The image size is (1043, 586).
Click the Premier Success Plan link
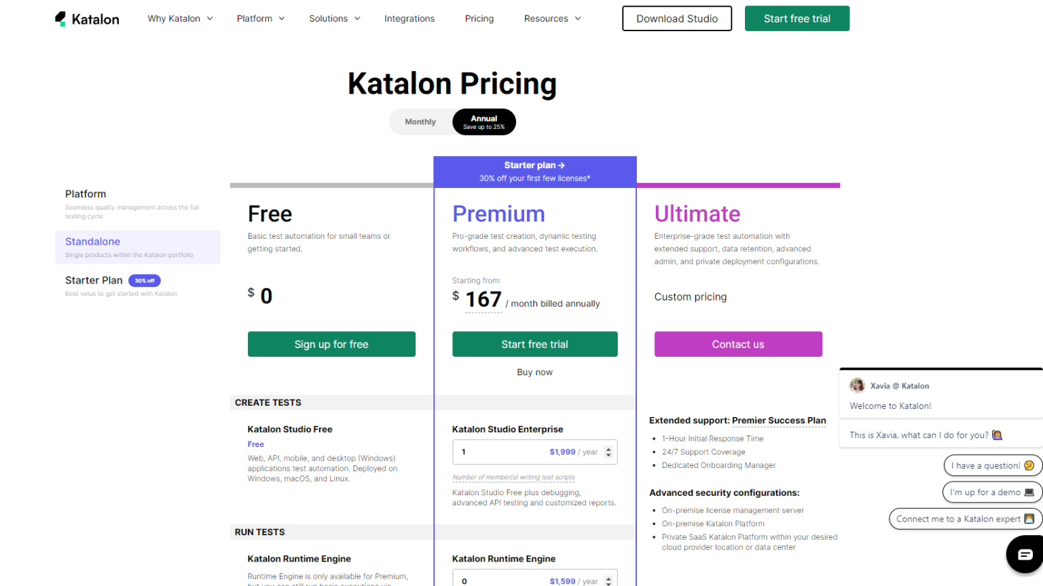pos(779,421)
